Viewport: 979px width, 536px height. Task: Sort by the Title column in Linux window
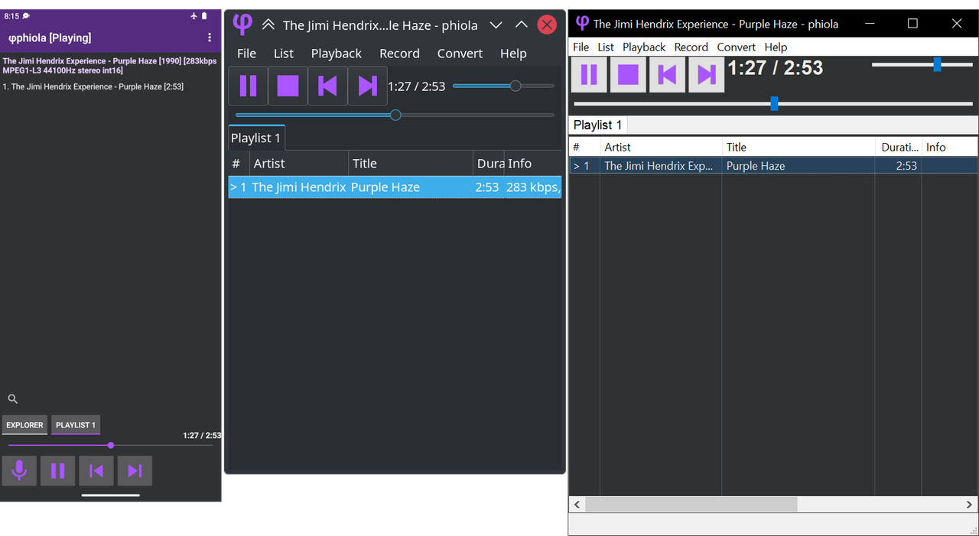(x=411, y=164)
